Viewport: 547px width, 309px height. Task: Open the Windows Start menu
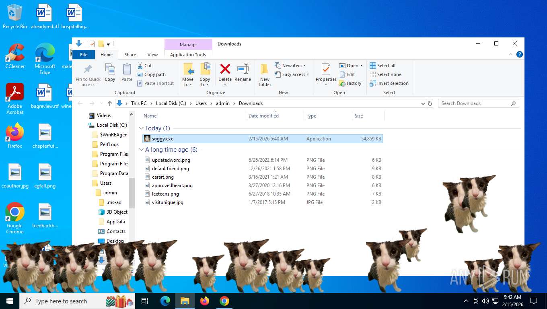click(10, 301)
